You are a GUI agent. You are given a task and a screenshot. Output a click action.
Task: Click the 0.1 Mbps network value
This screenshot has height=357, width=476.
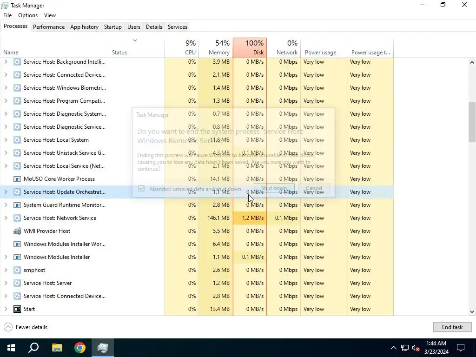click(x=286, y=218)
